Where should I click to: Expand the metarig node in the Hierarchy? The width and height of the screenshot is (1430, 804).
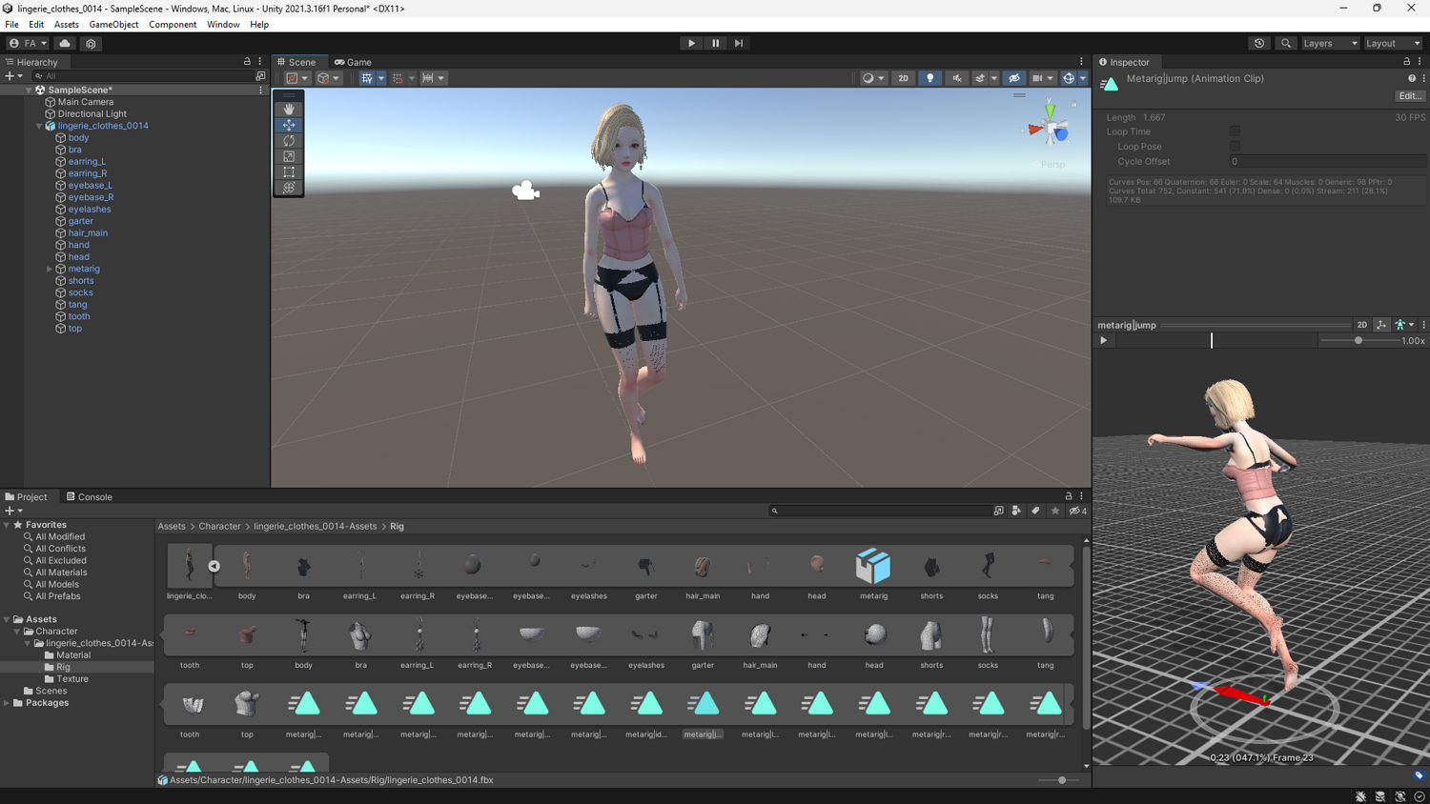tap(49, 269)
